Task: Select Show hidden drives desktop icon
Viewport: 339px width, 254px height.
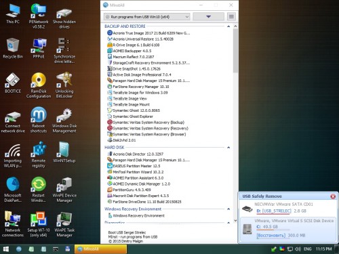Action: [x=64, y=18]
